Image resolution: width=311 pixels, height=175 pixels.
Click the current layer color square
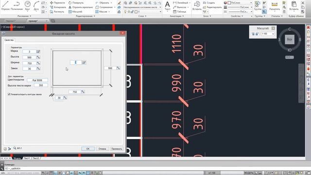coord(136,12)
